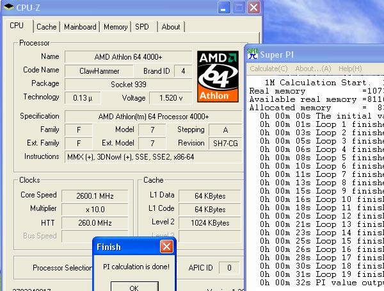384x291 pixels.
Task: Click the Socket 939 package field
Action: 129,85
